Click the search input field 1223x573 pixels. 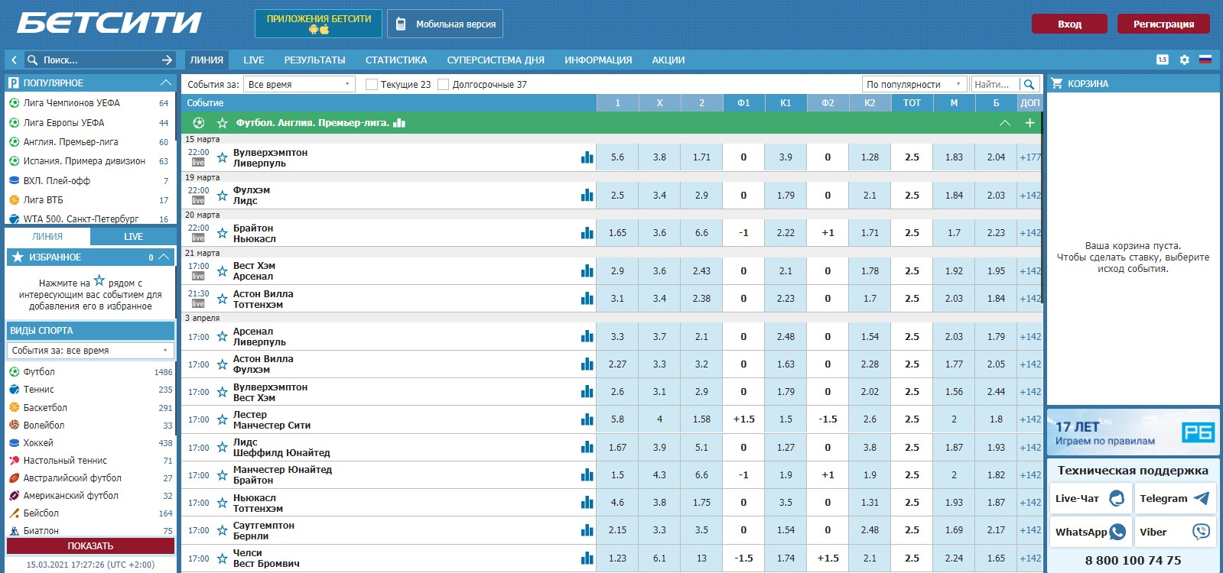point(99,60)
